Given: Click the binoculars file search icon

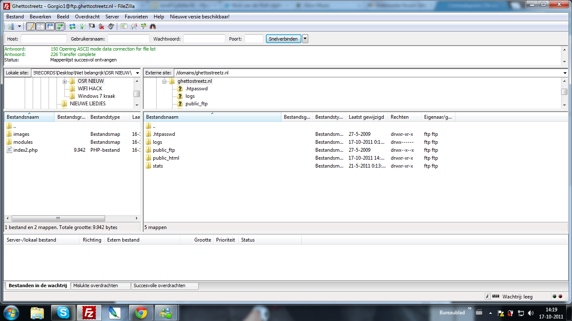Looking at the screenshot, I should (153, 26).
